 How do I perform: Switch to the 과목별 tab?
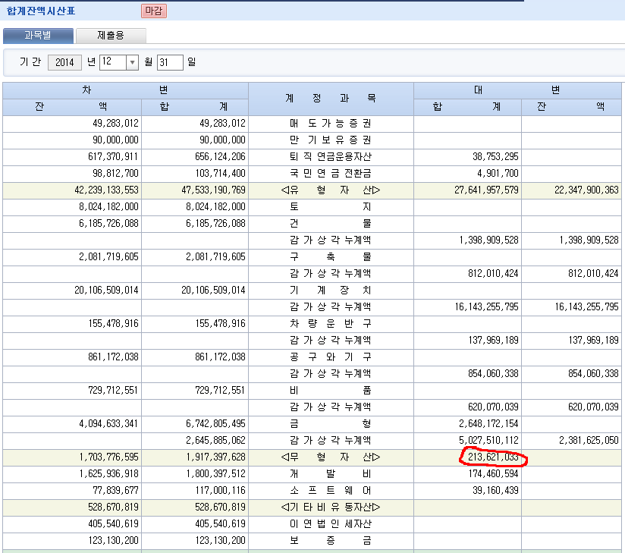(x=38, y=36)
